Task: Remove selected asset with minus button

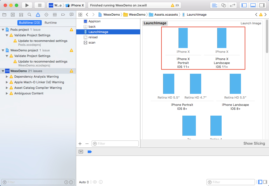Action: pyautogui.click(x=87, y=144)
